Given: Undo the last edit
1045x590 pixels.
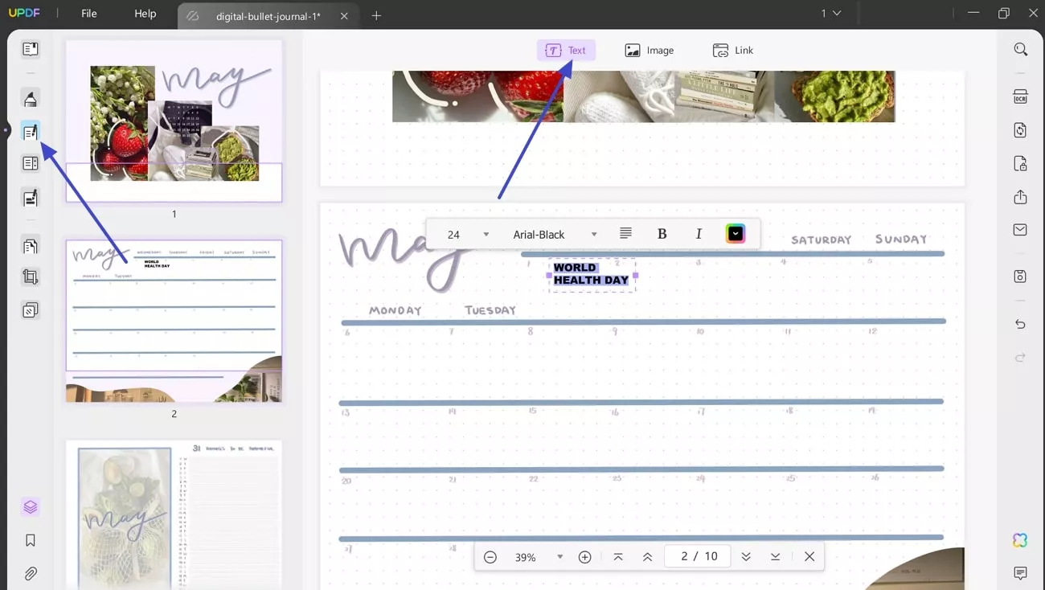Looking at the screenshot, I should [x=1019, y=324].
